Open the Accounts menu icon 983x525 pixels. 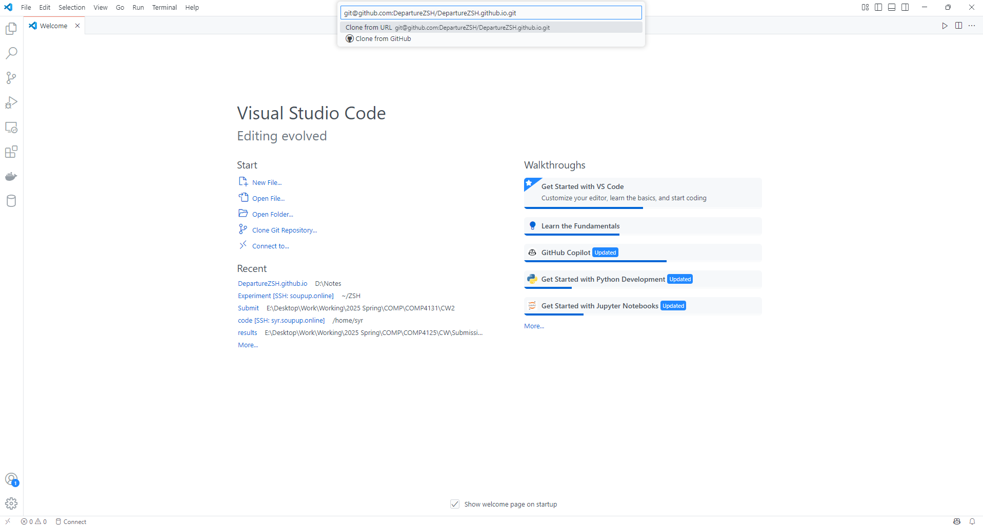(11, 479)
